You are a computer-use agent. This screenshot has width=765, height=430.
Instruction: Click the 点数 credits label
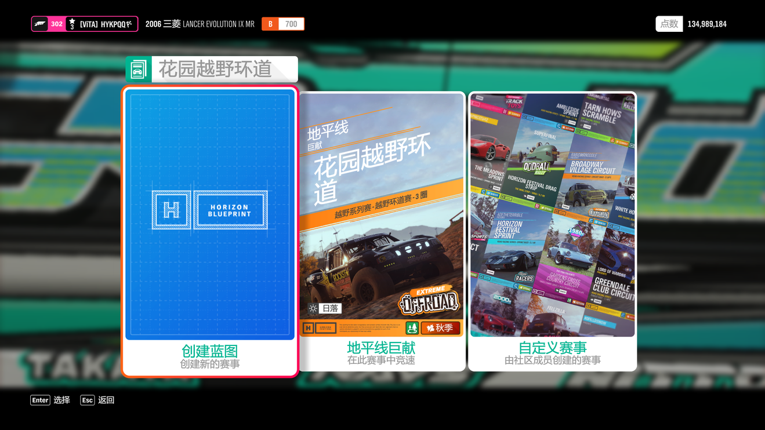669,24
